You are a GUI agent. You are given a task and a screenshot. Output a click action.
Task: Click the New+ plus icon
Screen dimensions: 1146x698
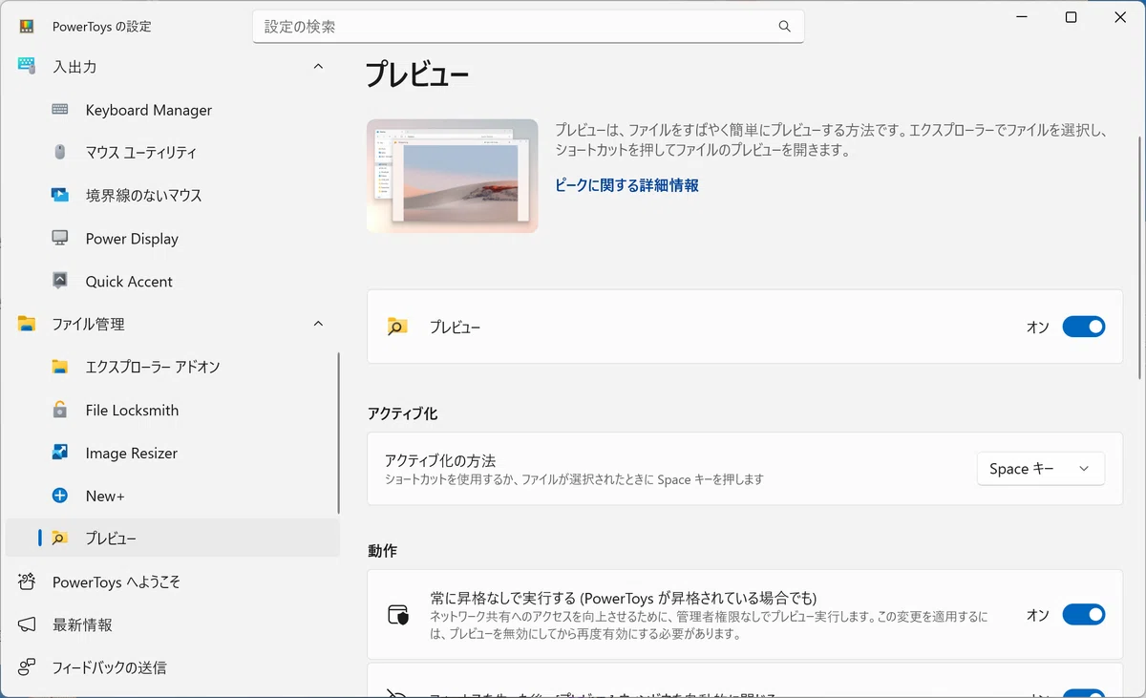60,496
